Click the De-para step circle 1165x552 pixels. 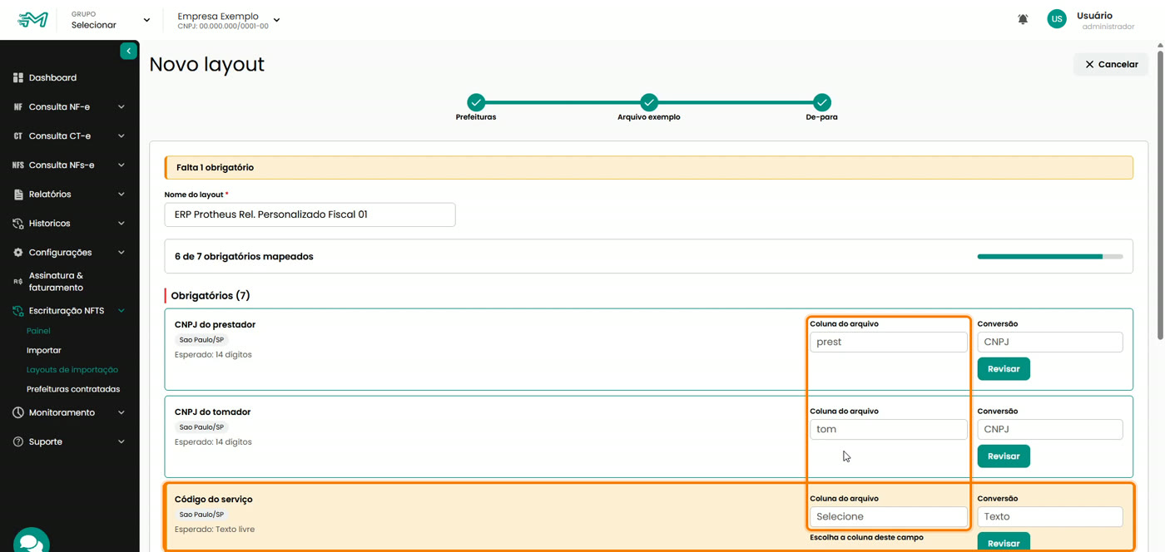click(822, 102)
